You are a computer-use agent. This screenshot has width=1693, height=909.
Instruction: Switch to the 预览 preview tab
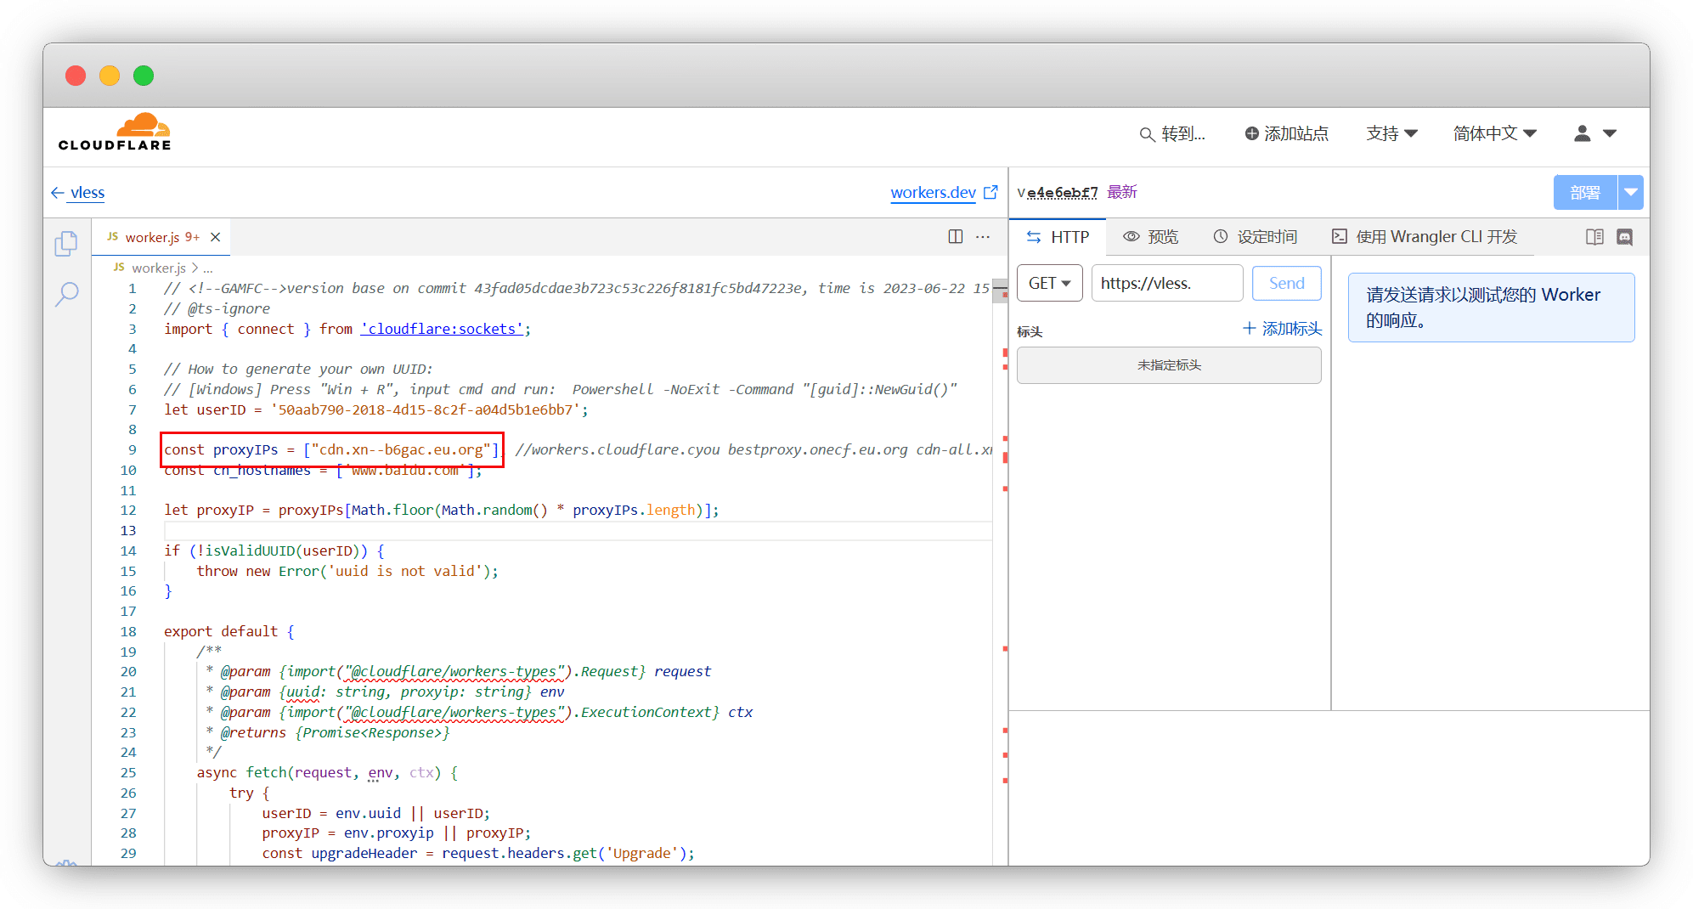point(1151,237)
